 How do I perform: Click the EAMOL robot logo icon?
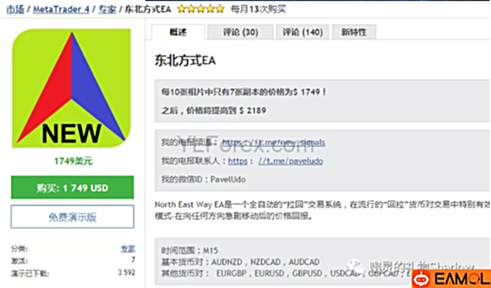coord(422,279)
